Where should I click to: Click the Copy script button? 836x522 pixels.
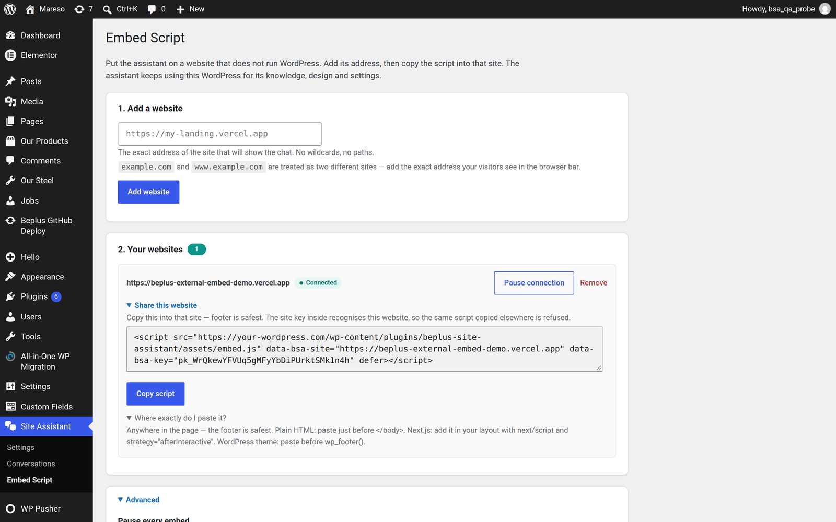(x=156, y=394)
